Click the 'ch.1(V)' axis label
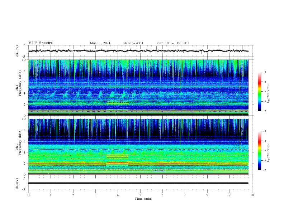This screenshot has width=284, height=219. tap(17, 51)
